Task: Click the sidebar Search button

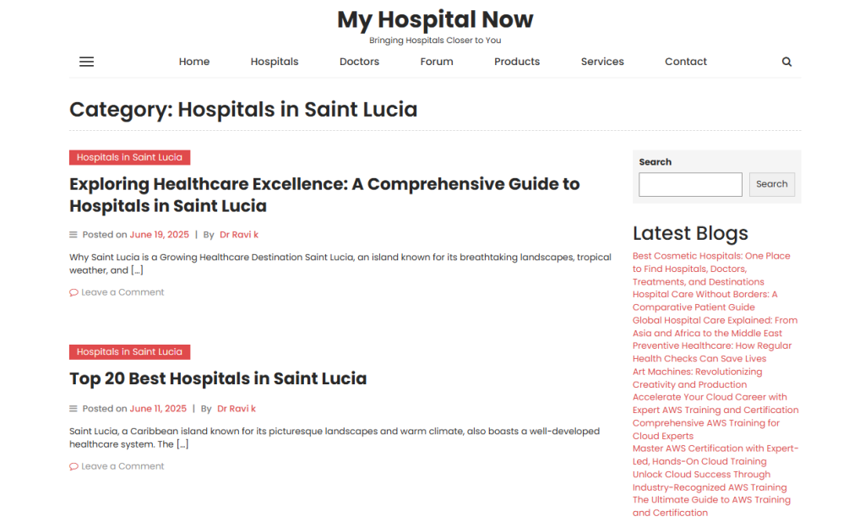Action: point(771,184)
